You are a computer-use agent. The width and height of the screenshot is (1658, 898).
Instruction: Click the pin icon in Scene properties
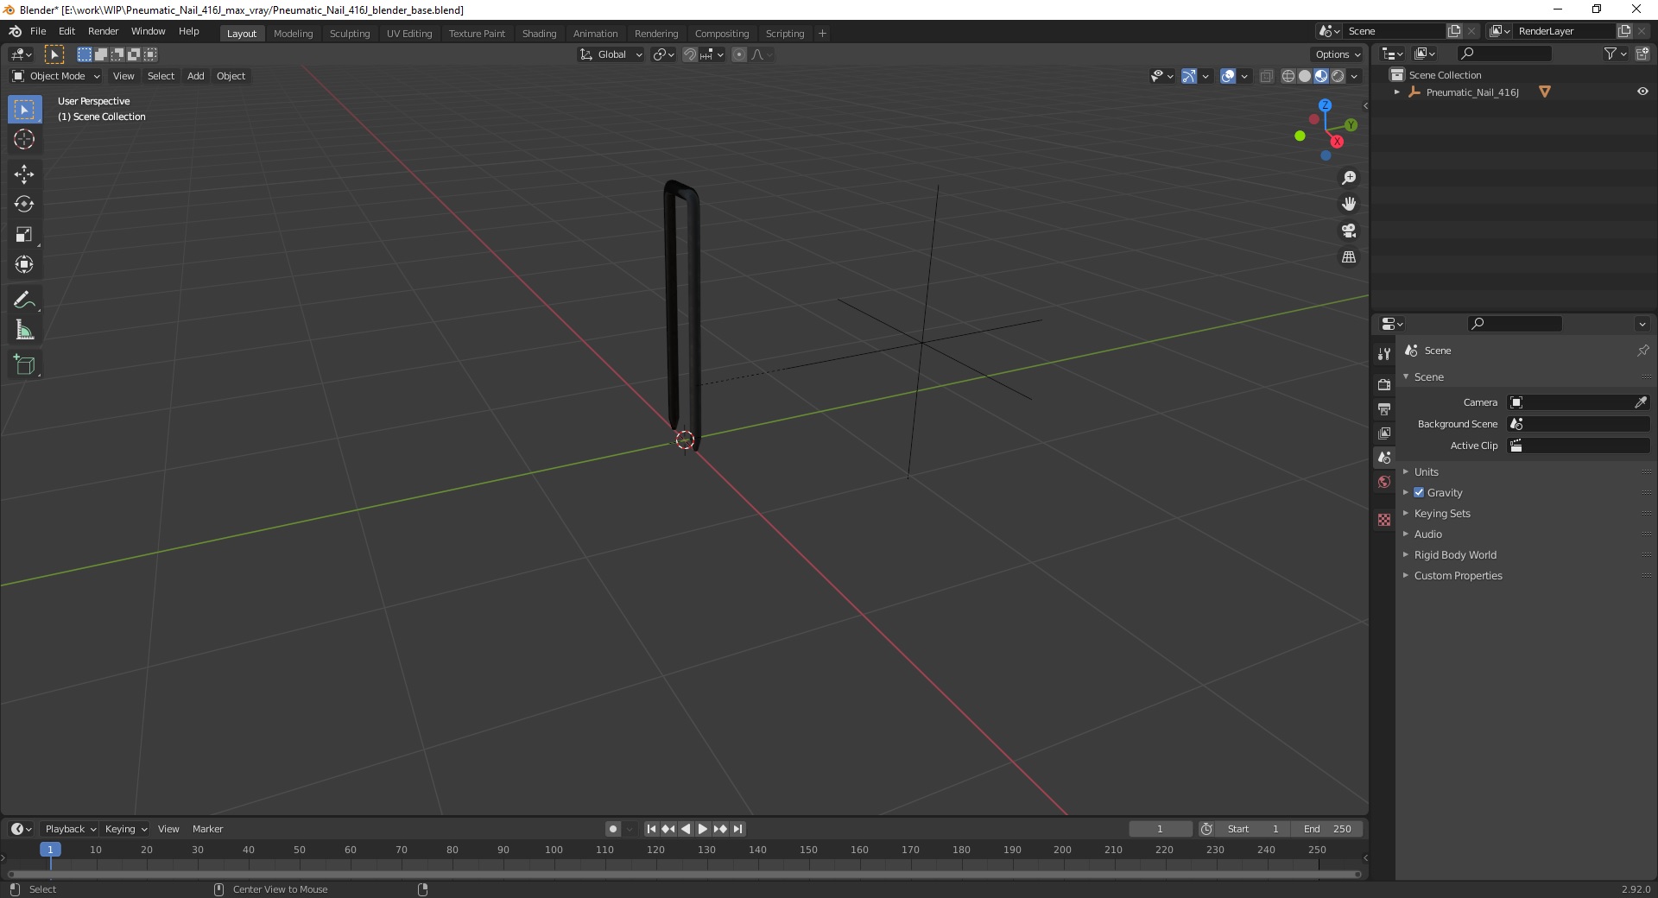point(1642,351)
